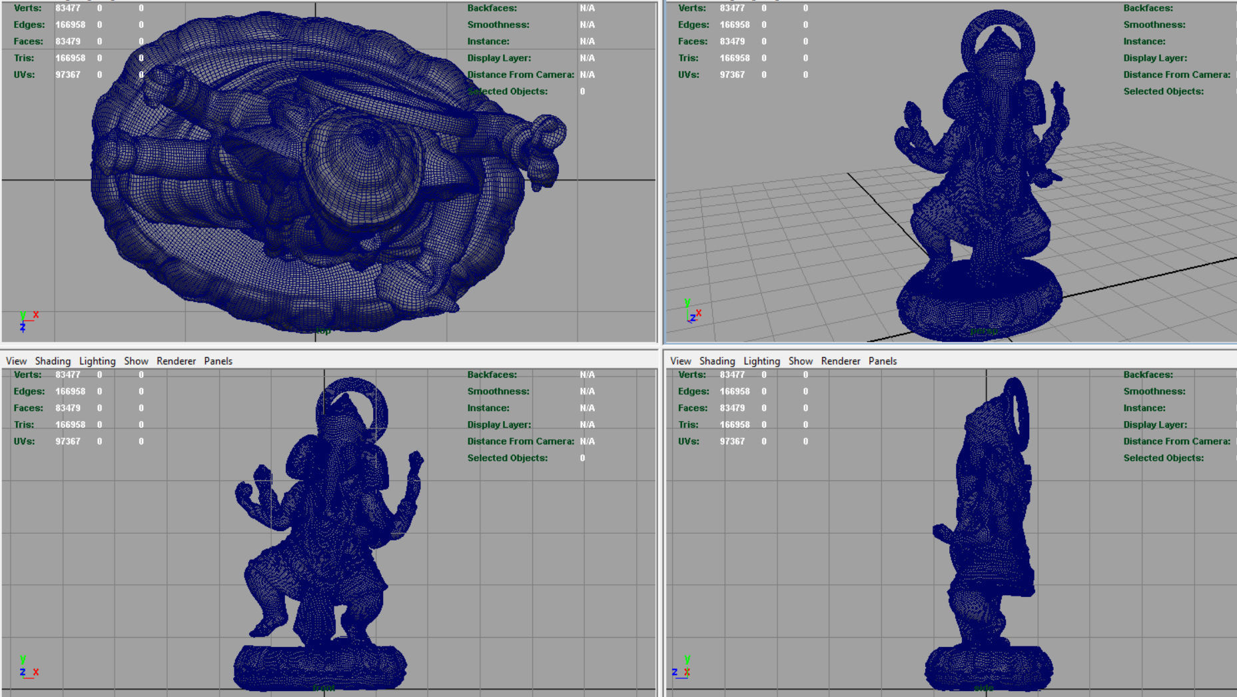This screenshot has height=697, width=1237.
Task: Click the axis gizmo in perspective view
Action: coord(693,311)
